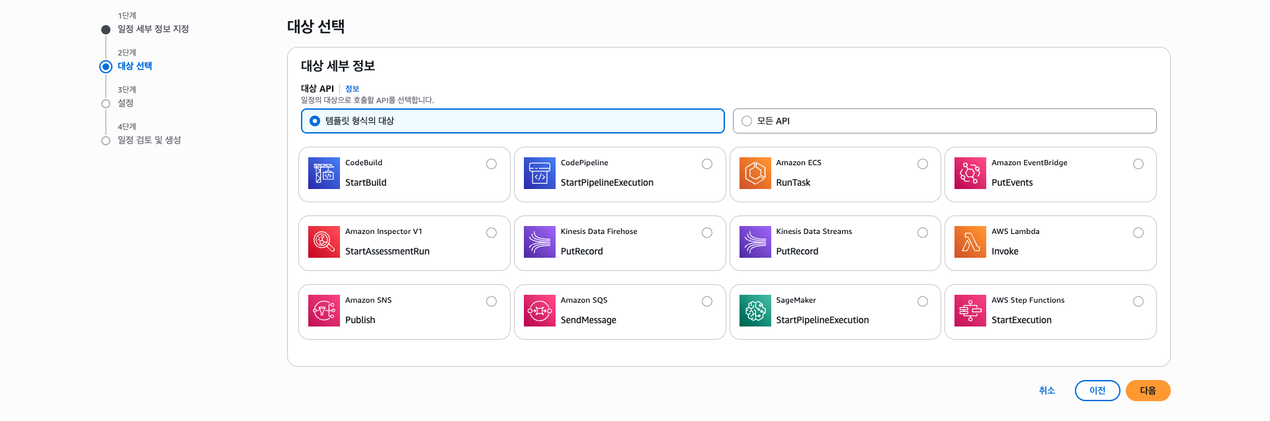Open step 3 설정 in the wizard
Viewport: 1270px width, 421px height.
(126, 103)
